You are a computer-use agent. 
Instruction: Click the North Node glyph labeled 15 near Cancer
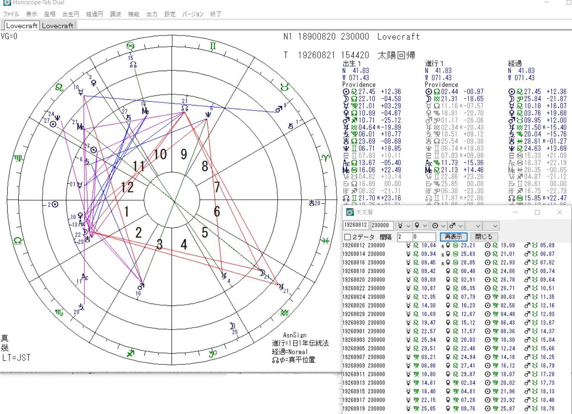coord(133,65)
